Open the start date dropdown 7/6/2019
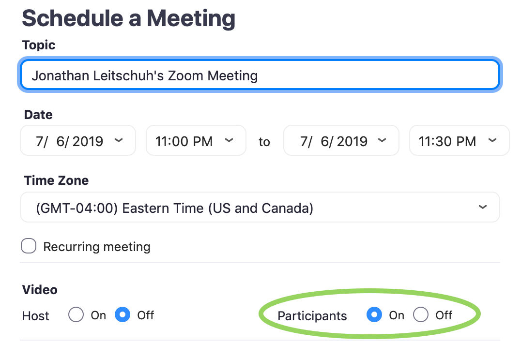 78,140
